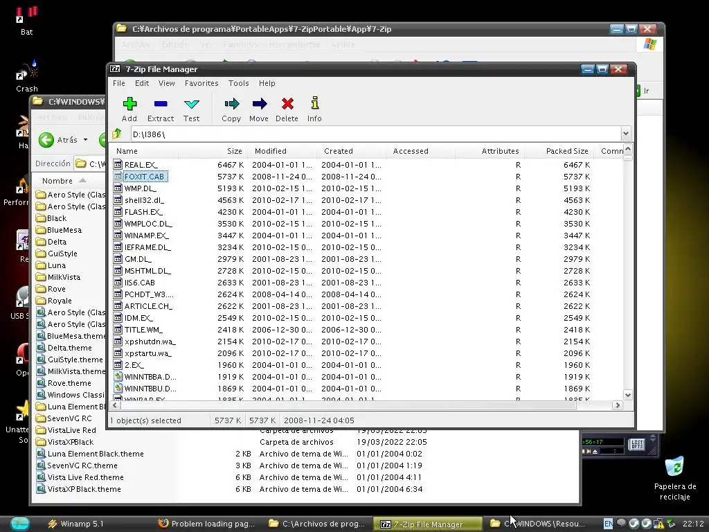The height and width of the screenshot is (532, 709).
Task: Go up one folder level in 7-Zip
Action: (117, 134)
